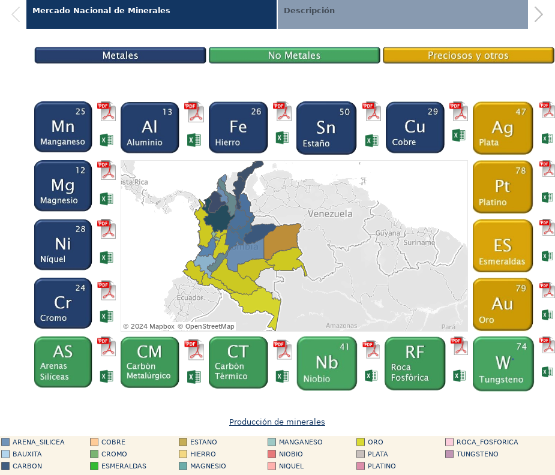Click the Excel icon beside Niobio tile
This screenshot has height=475, width=555.
pos(371,375)
